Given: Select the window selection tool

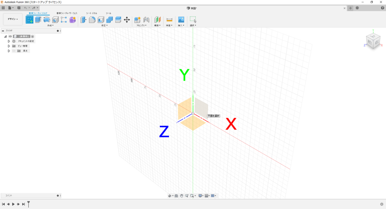Looking at the screenshot, I should [193, 20].
